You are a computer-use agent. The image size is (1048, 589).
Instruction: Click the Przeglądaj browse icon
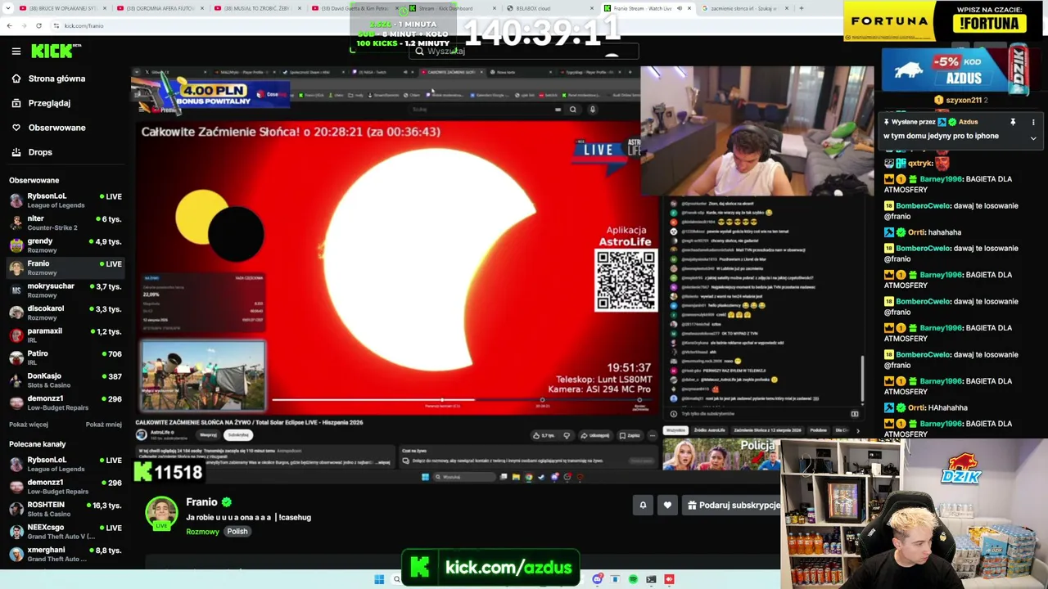pyautogui.click(x=16, y=103)
